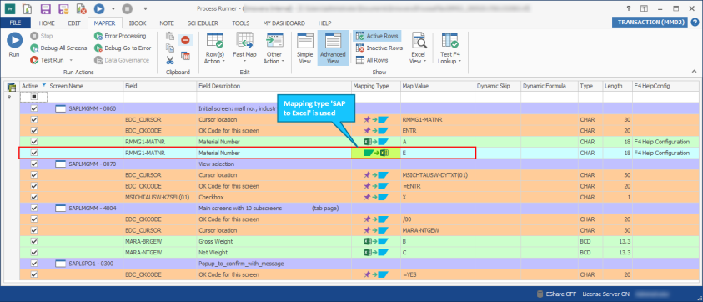703x302 pixels.
Task: Open Error Processing
Action: click(x=120, y=36)
